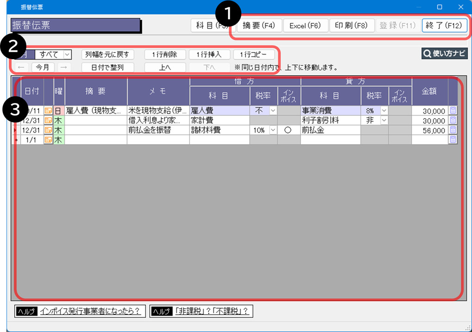Expand credit tax rate dropdown showing 非

383,120
